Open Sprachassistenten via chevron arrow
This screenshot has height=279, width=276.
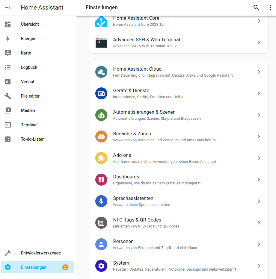pyautogui.click(x=259, y=201)
